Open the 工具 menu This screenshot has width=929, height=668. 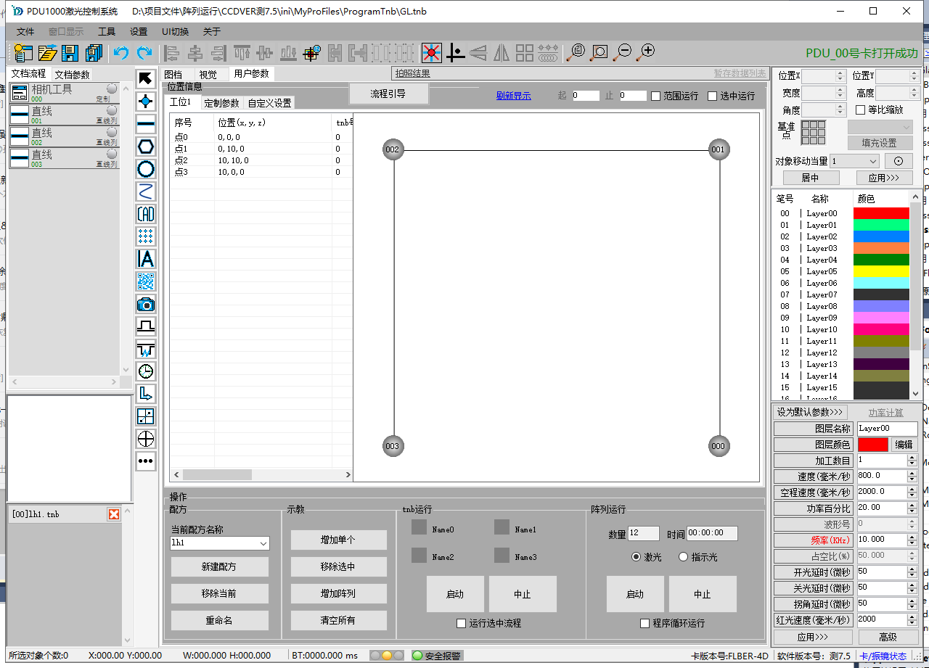pyautogui.click(x=107, y=32)
